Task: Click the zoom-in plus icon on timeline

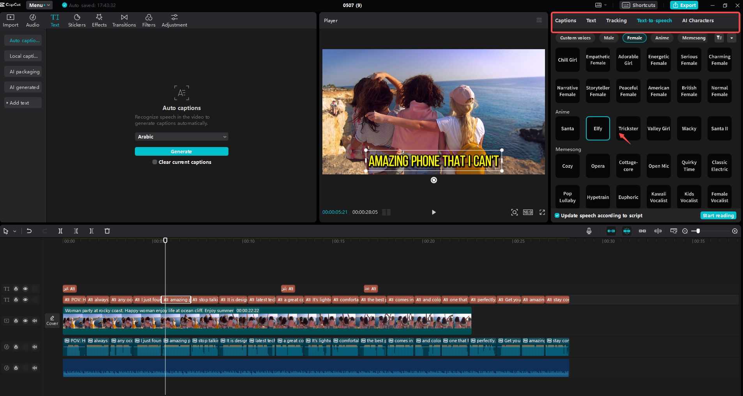Action: click(735, 231)
